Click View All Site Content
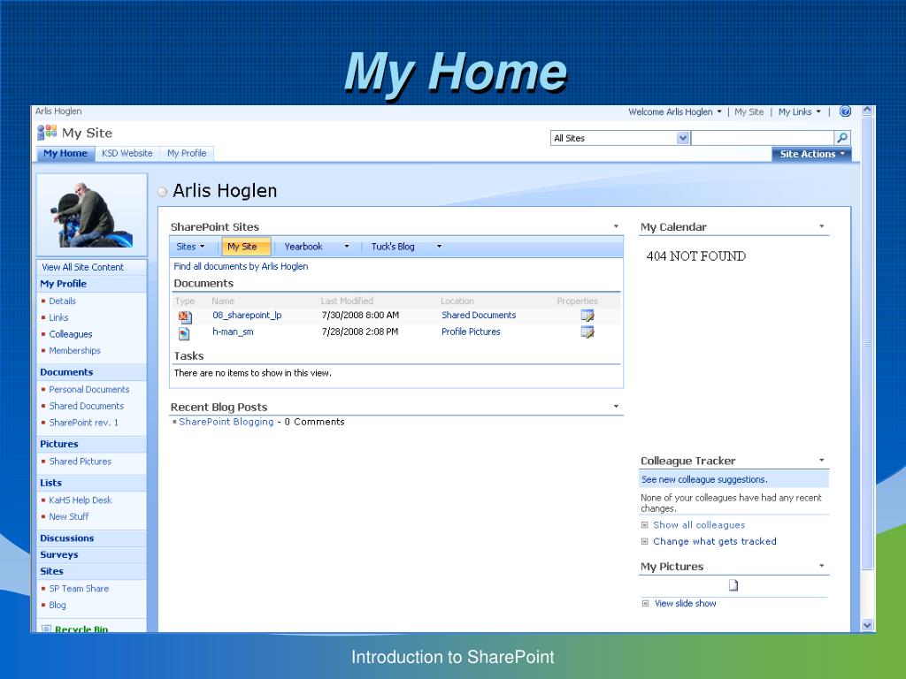 pos(82,267)
